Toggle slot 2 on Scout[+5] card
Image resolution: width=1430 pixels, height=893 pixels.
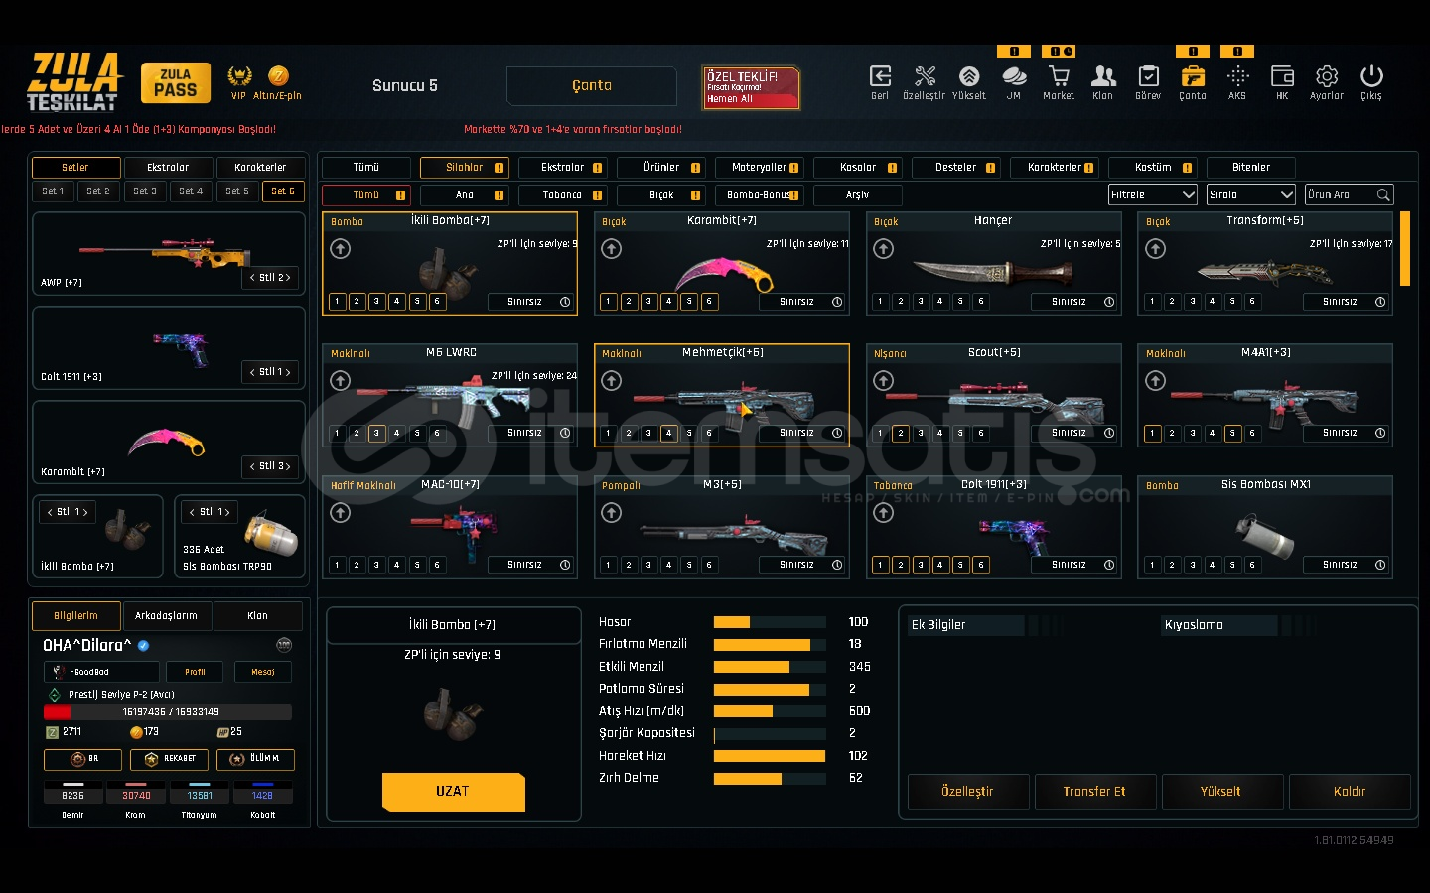901,434
